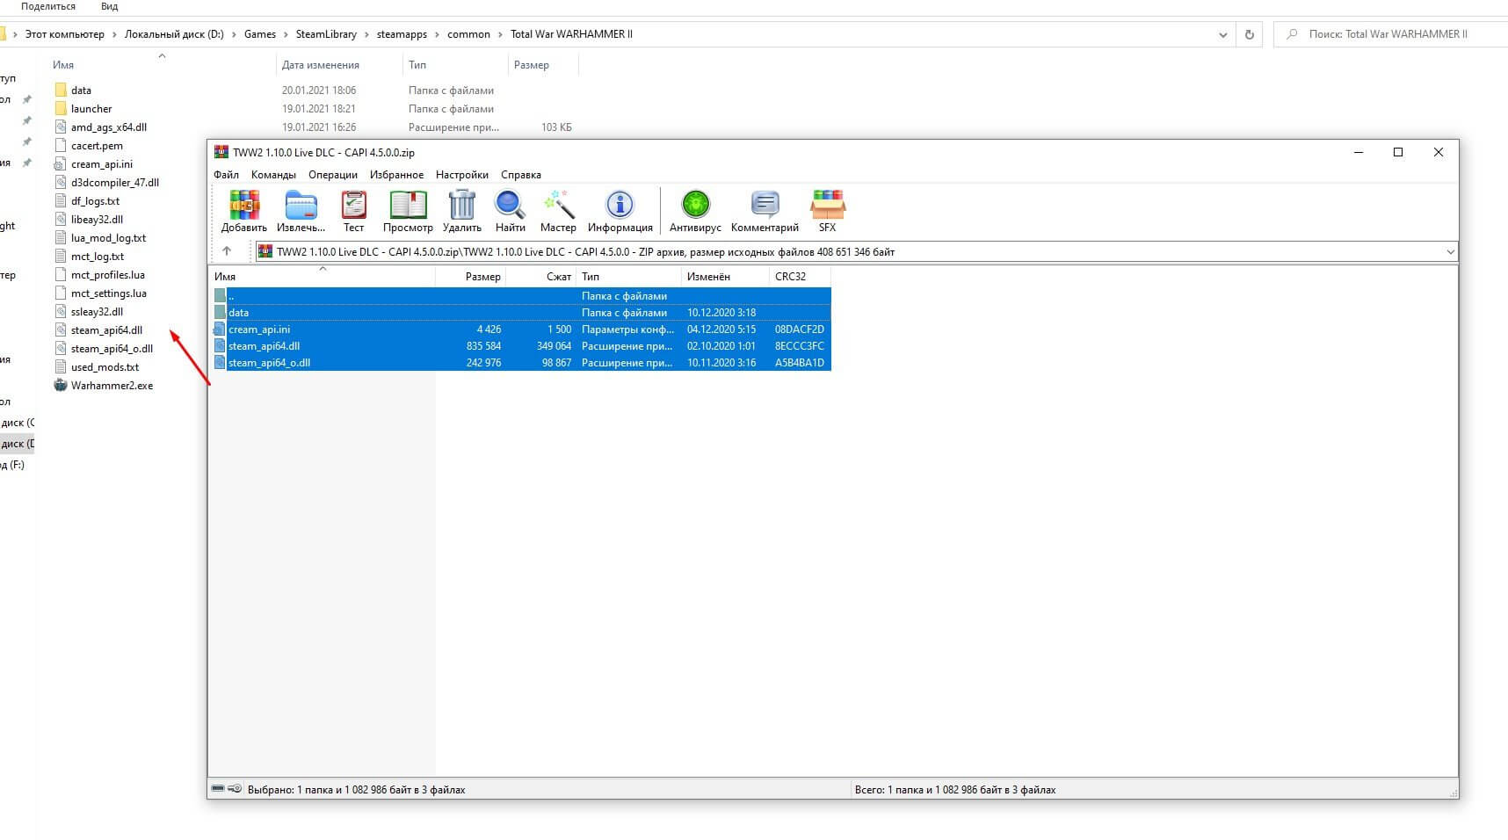Click the Удалить (Delete) trash icon

pos(461,211)
